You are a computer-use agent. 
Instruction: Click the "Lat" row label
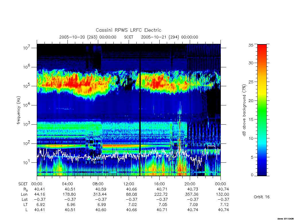coord(24,199)
